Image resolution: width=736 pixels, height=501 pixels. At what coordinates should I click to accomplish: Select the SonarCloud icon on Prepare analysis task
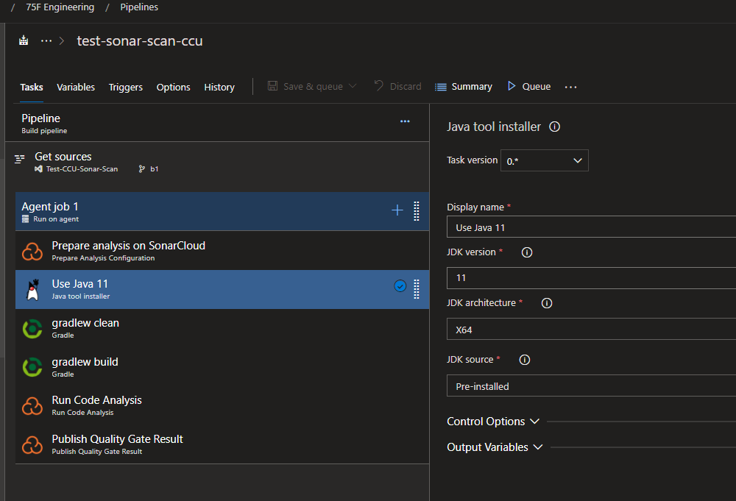tap(32, 250)
